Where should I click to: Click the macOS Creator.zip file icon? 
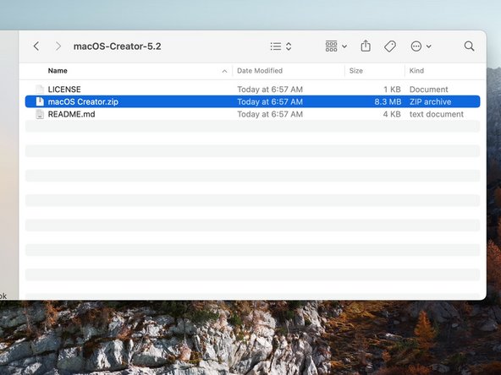point(40,101)
